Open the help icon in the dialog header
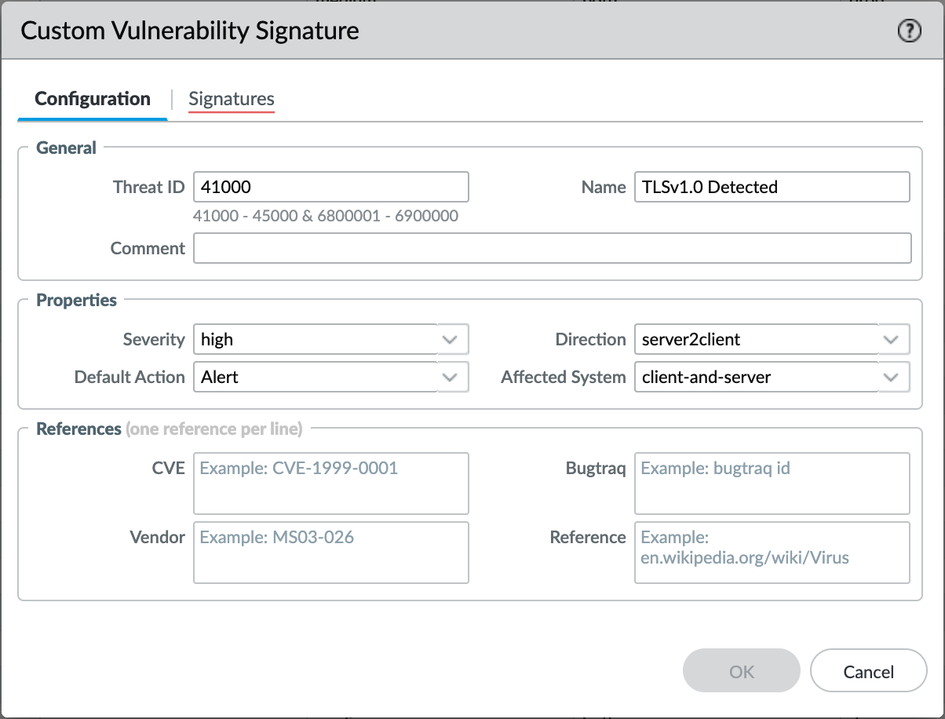The width and height of the screenshot is (945, 719). point(908,31)
